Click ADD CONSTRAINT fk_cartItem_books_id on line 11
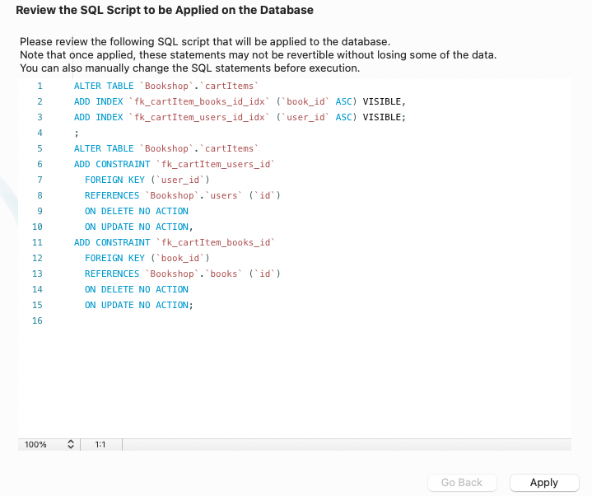Image resolution: width=592 pixels, height=496 pixels. [175, 242]
